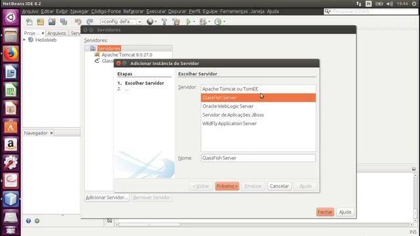Open Ubuntu Software Center from the launcher
The image size is (420, 236).
click(x=10, y=127)
